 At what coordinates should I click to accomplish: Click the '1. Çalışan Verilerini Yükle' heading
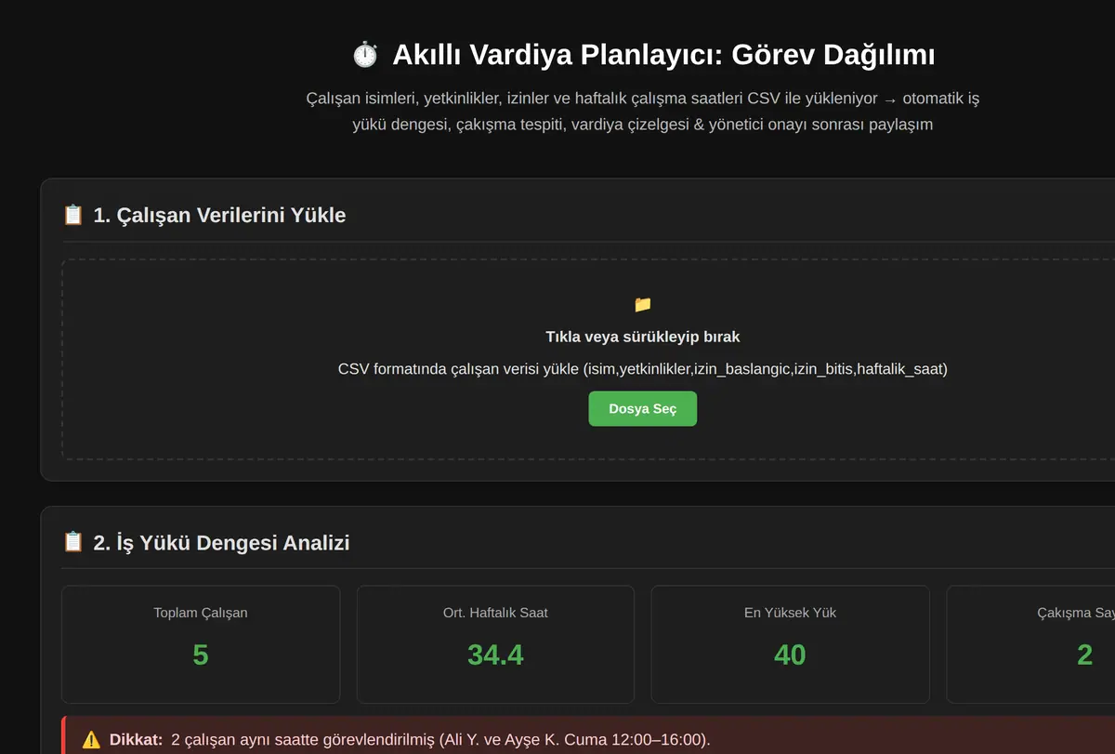[x=219, y=216]
